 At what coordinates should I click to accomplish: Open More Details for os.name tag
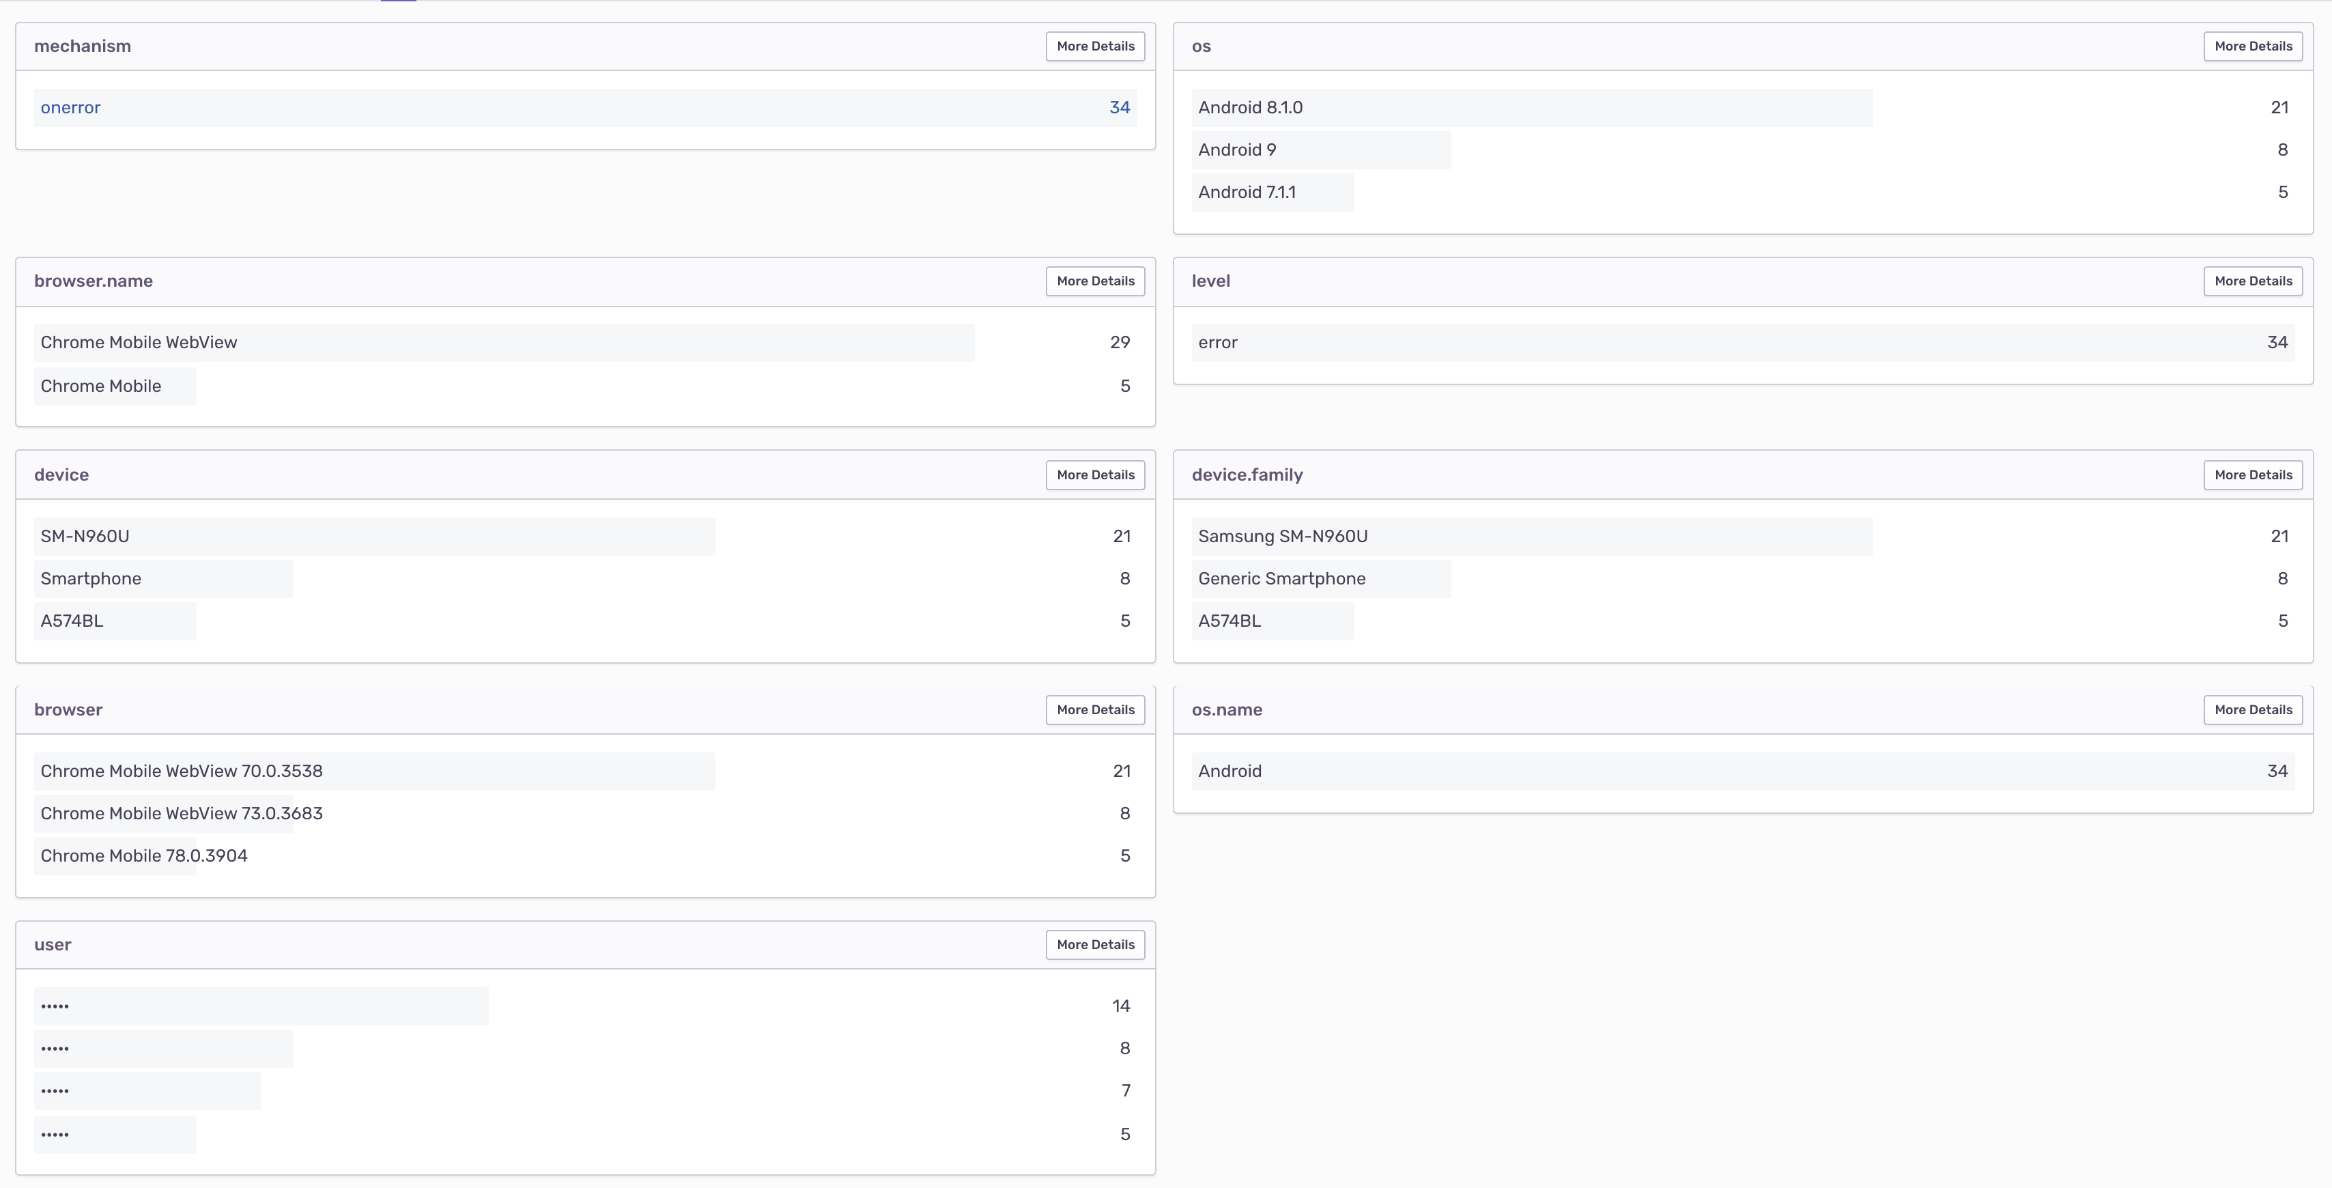pyautogui.click(x=2252, y=709)
